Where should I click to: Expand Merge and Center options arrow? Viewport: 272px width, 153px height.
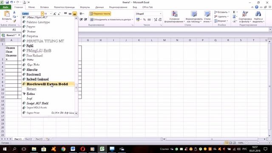[x=132, y=20]
